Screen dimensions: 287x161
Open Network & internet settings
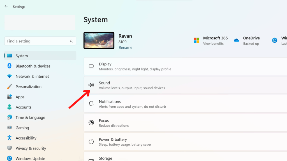pyautogui.click(x=40, y=76)
